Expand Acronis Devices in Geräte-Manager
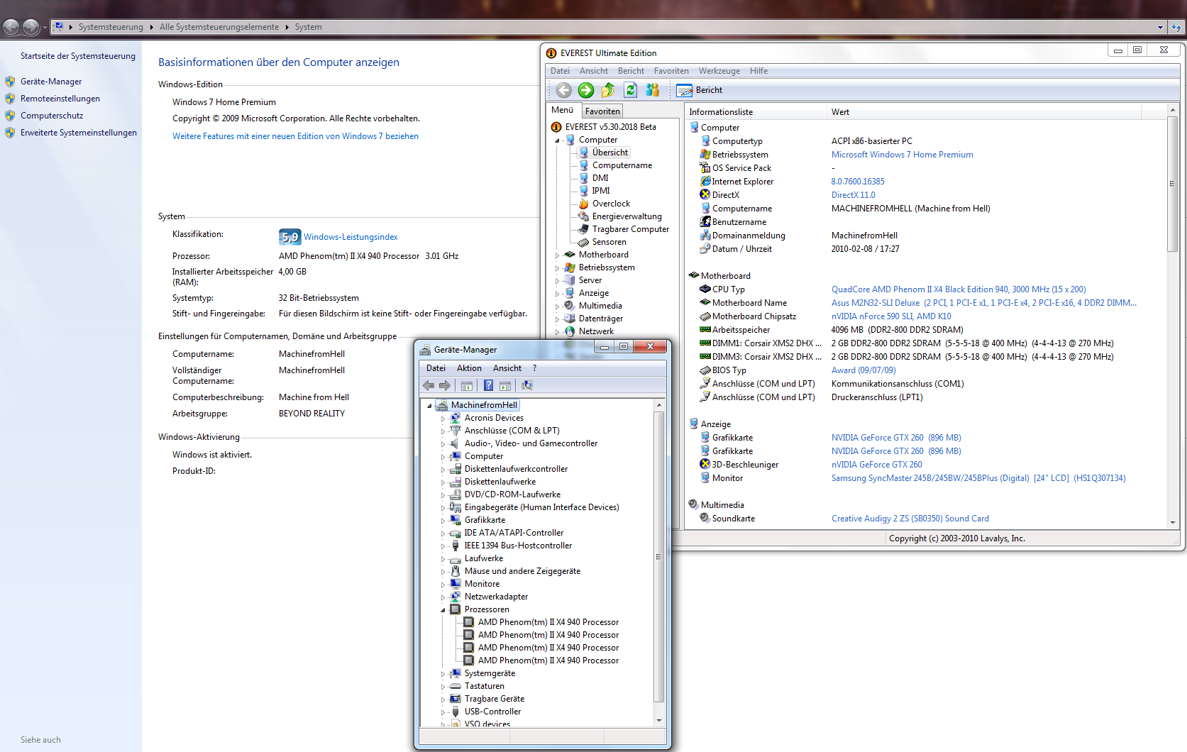 443,419
